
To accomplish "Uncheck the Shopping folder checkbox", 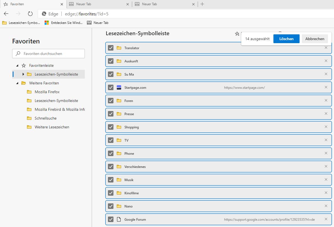I will tap(111, 127).
